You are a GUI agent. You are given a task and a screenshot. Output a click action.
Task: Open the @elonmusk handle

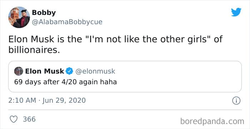[95, 71]
